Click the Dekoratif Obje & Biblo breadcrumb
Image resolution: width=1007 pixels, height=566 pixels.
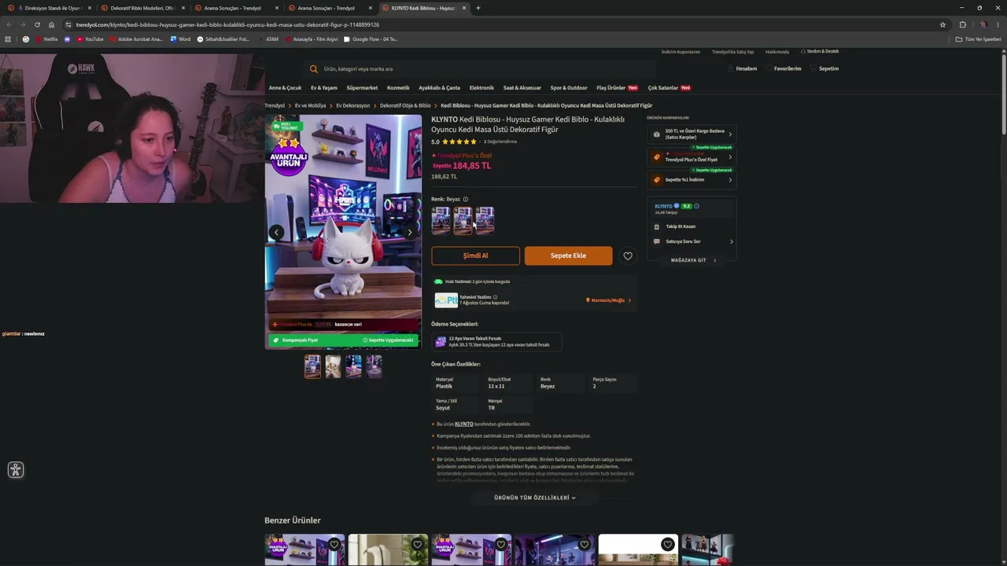[x=405, y=105]
